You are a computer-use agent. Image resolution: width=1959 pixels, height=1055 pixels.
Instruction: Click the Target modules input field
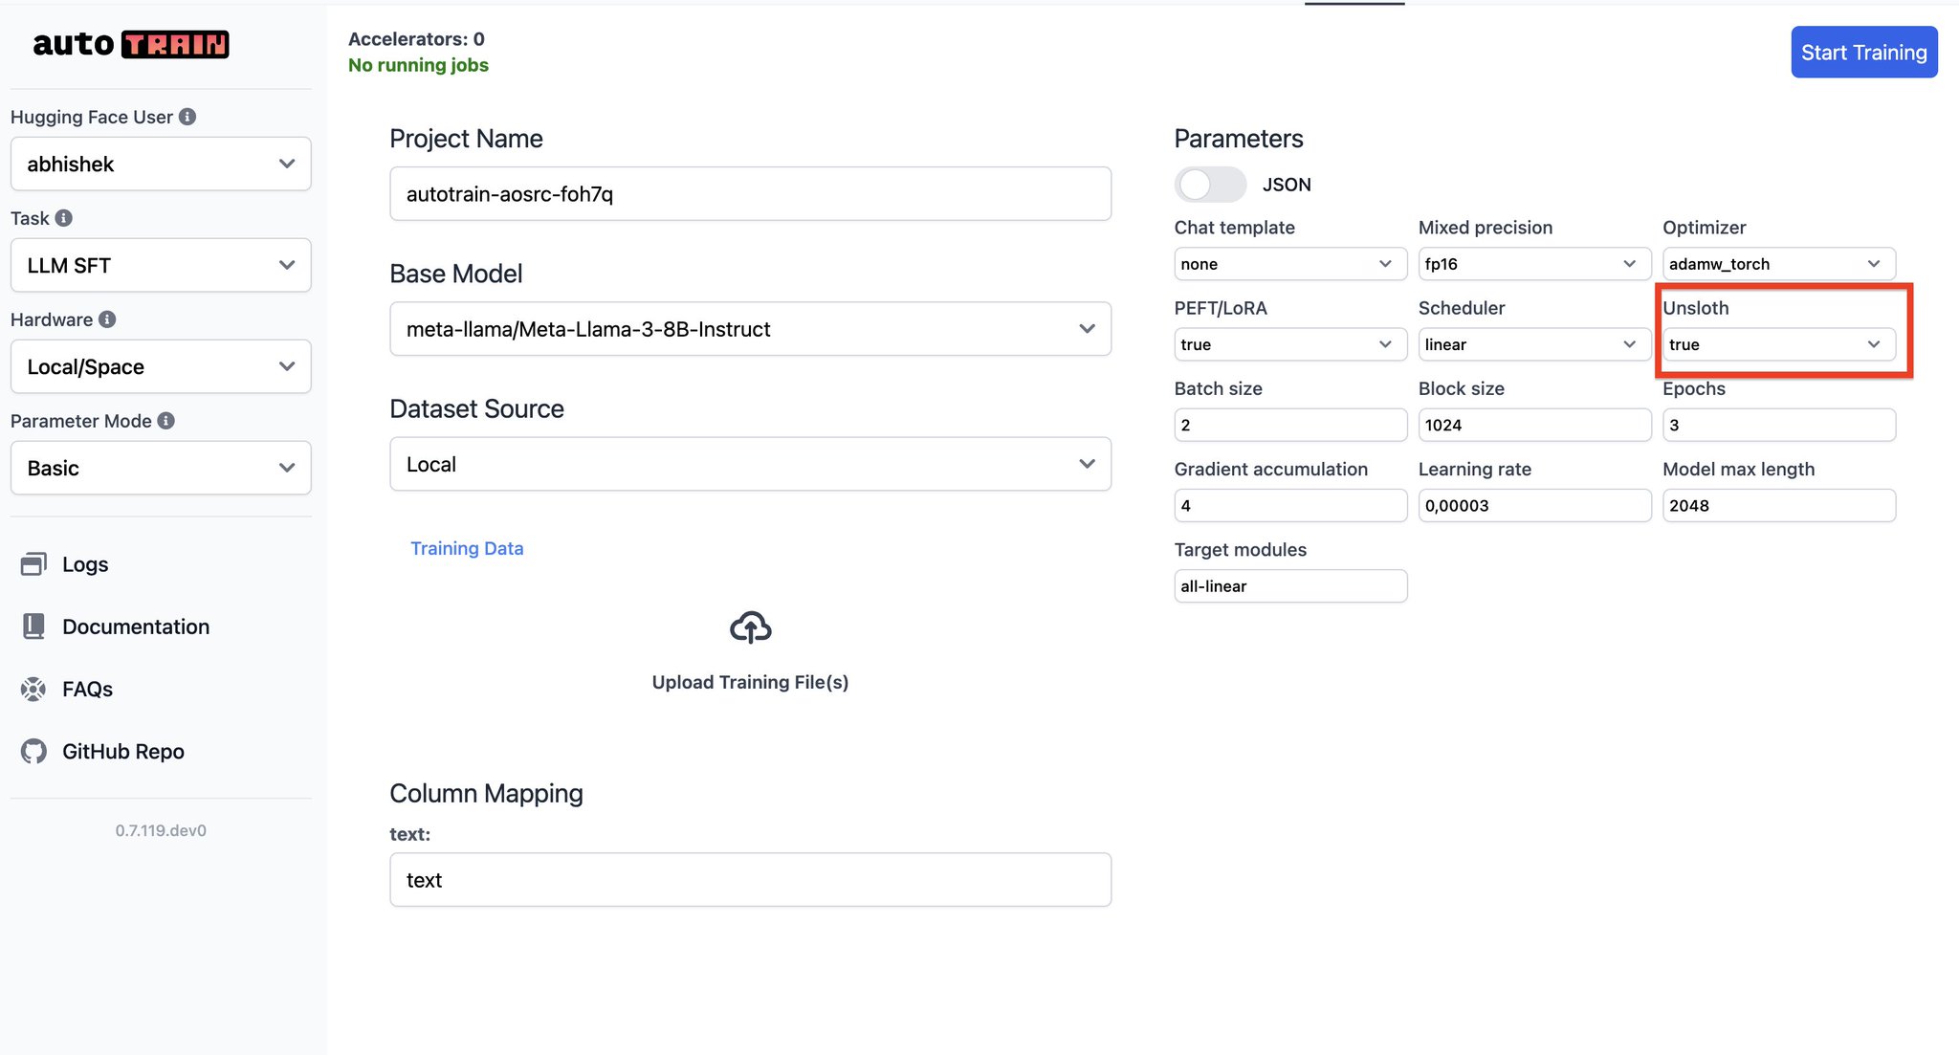click(1290, 586)
